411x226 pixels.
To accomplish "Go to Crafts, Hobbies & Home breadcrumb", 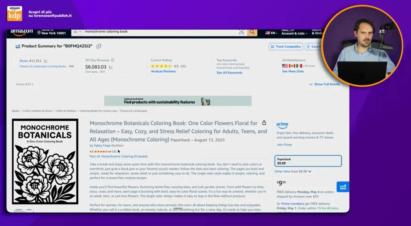I will (x=37, y=111).
